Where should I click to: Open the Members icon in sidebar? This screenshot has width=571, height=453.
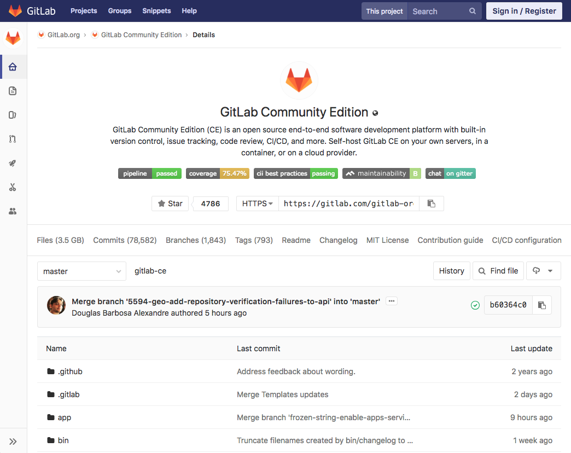13,211
